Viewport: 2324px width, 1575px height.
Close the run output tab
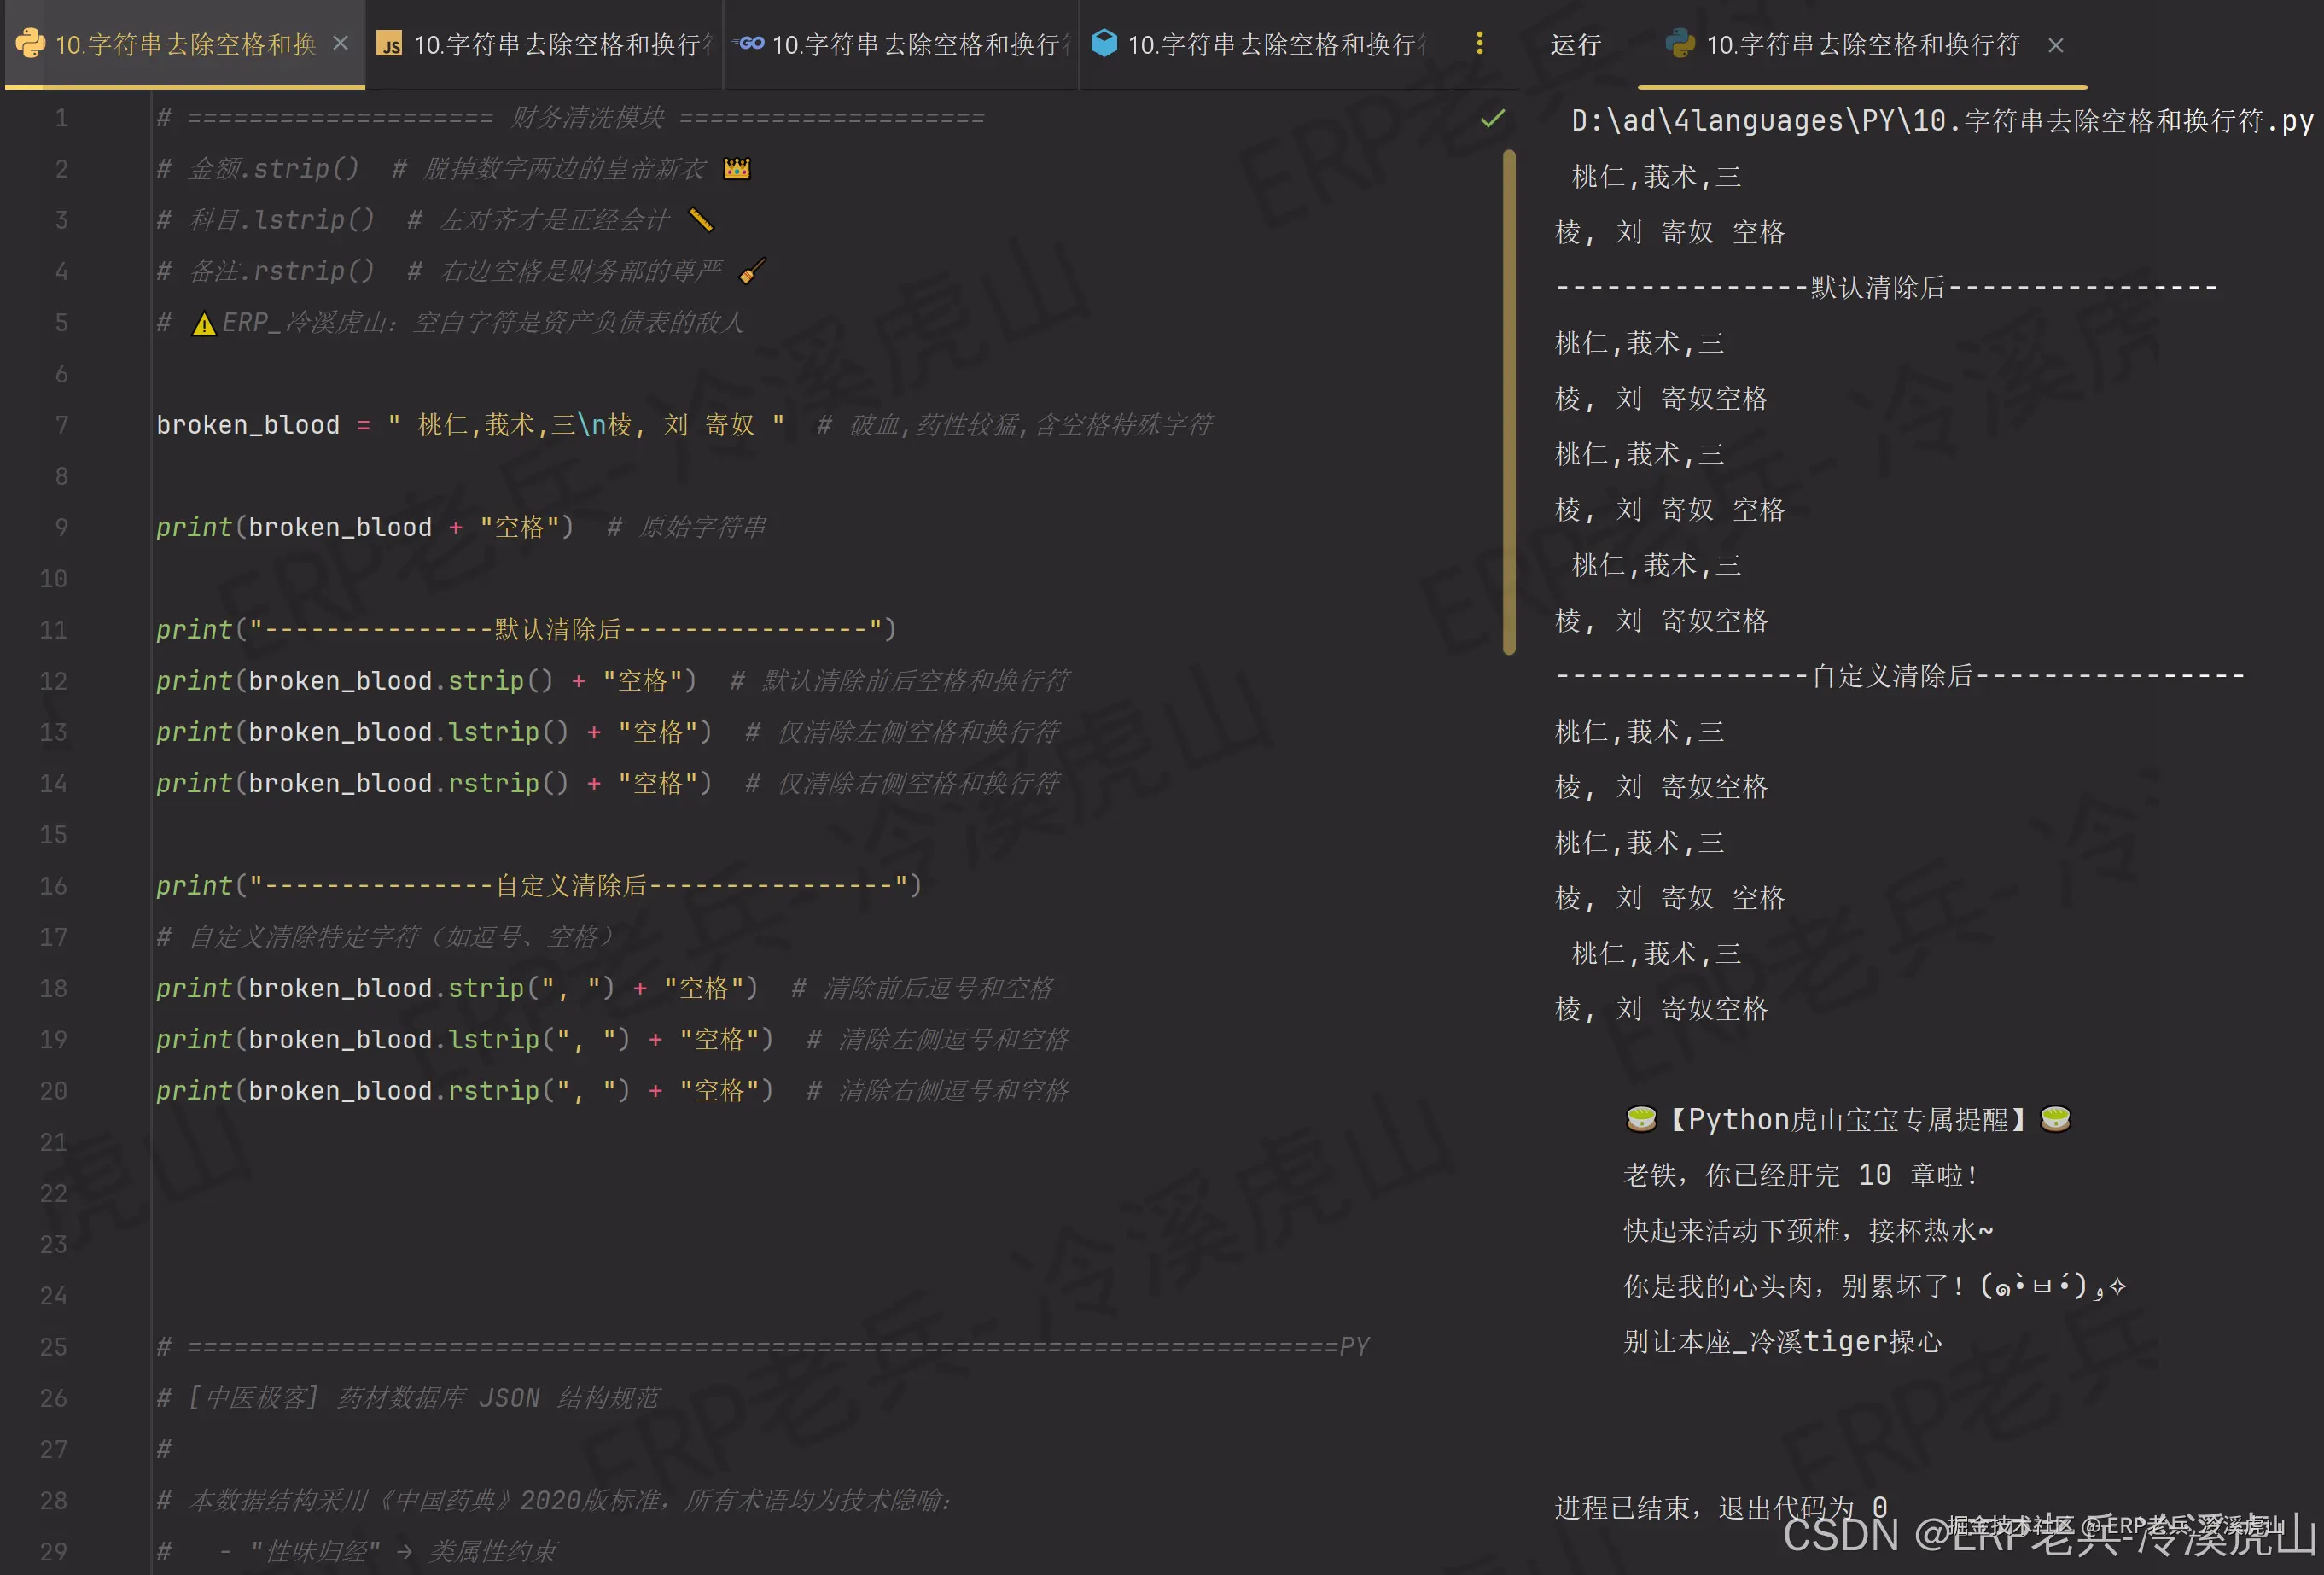(x=2055, y=45)
